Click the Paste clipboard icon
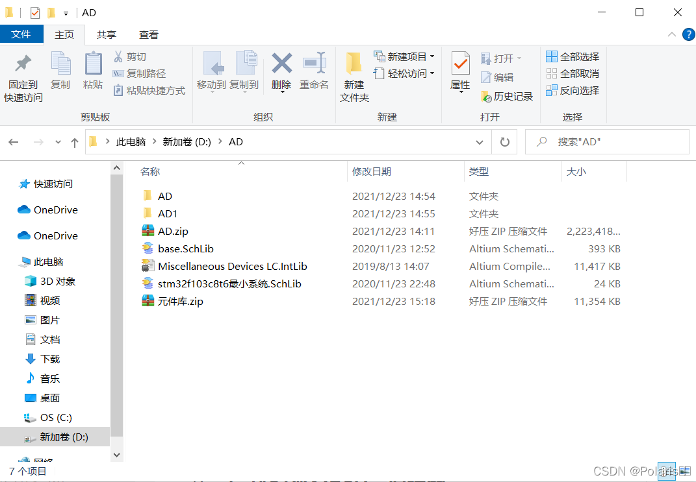Screen dimensions: 696x482 93,64
